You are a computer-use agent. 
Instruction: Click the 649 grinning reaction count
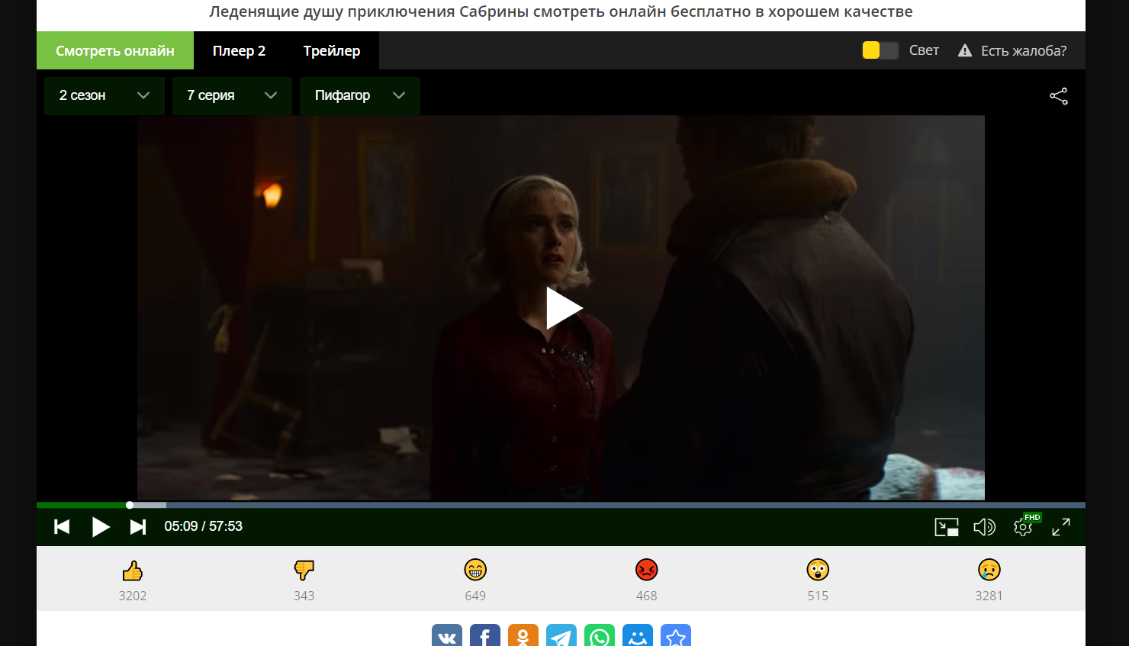tap(475, 596)
